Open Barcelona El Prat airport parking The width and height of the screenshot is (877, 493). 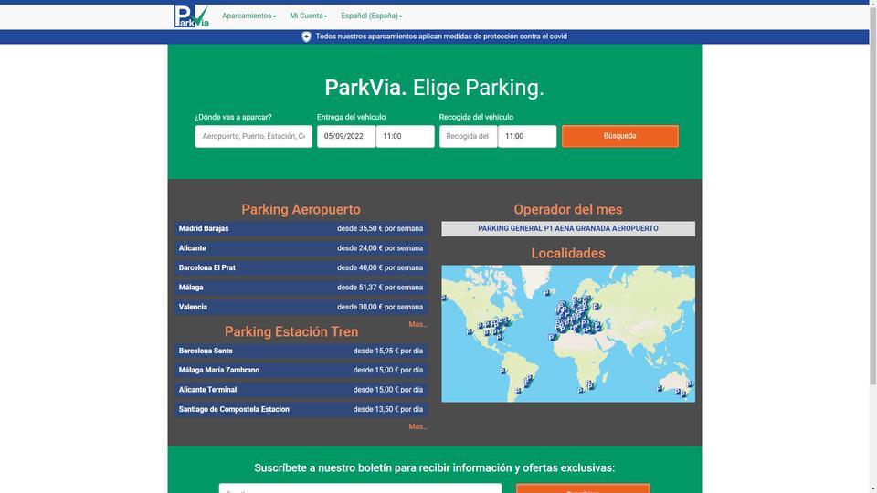(x=301, y=267)
